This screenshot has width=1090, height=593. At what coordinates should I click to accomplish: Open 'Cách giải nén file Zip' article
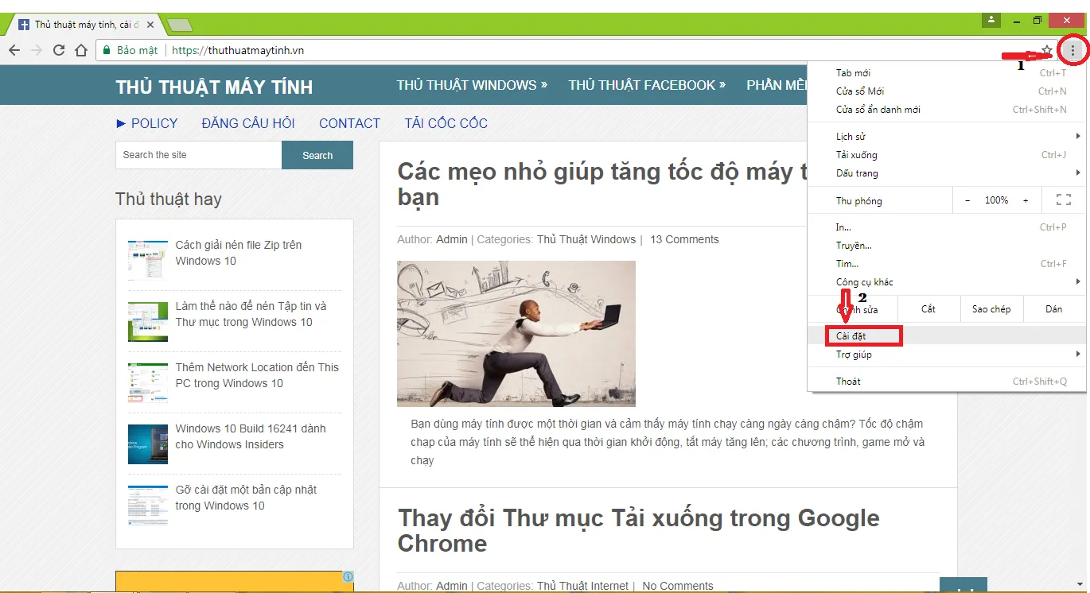(239, 253)
